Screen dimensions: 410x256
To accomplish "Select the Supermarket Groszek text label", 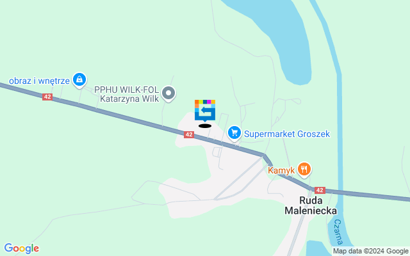I will (x=287, y=134).
